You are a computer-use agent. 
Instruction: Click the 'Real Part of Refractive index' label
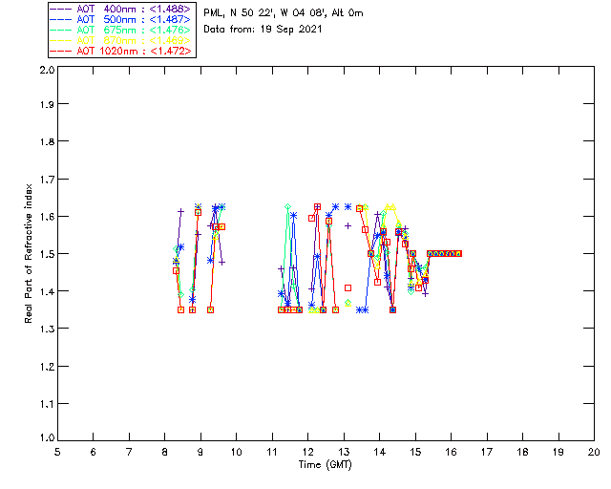(28, 254)
